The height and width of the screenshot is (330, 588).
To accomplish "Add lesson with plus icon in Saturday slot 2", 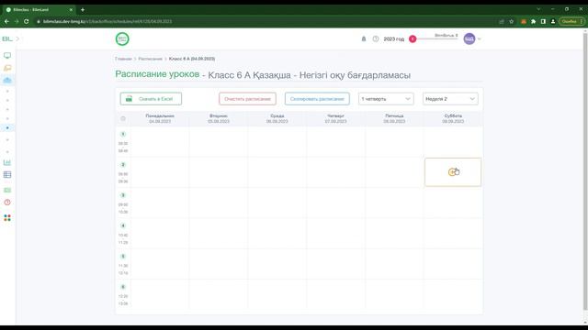I will click(452, 172).
